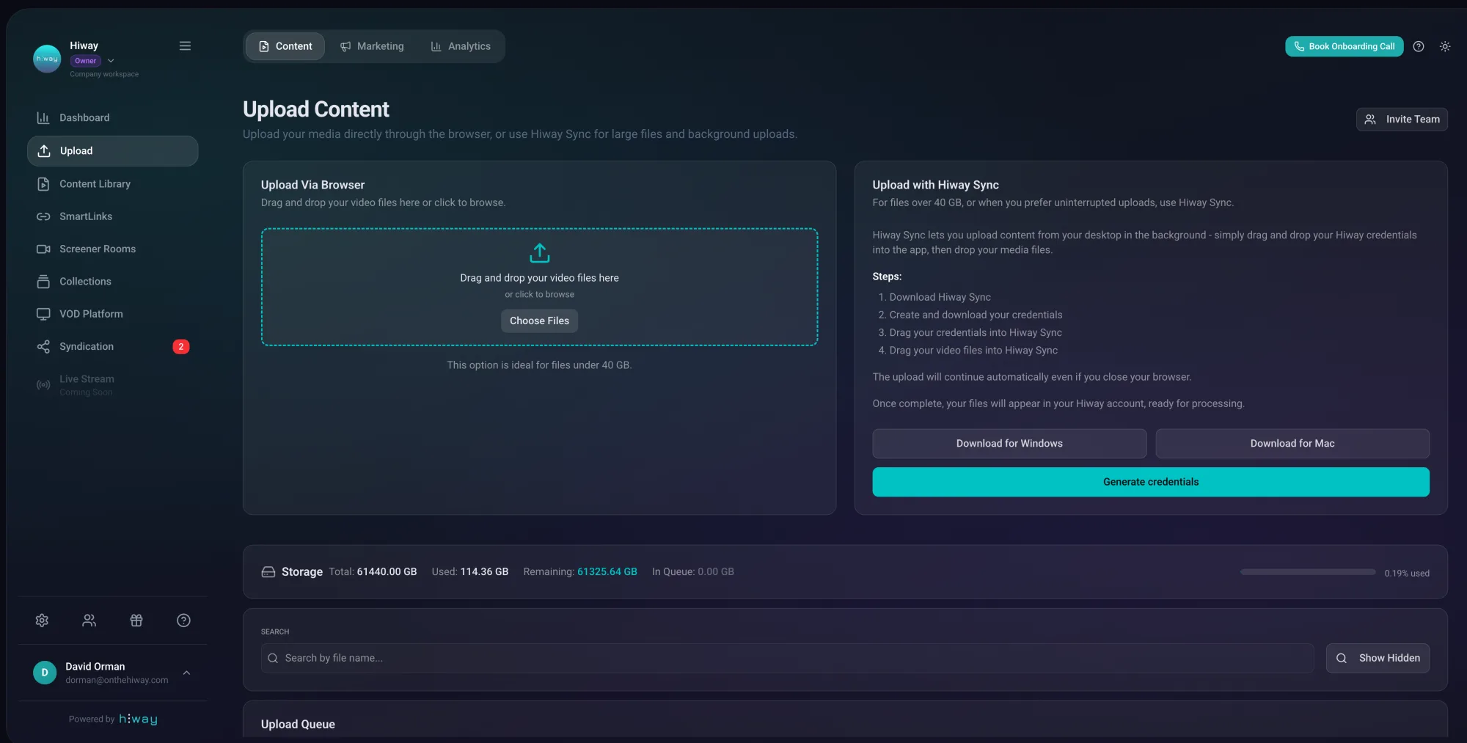Open settings gear icon in sidebar footer
Viewport: 1467px width, 743px height.
pyautogui.click(x=42, y=621)
